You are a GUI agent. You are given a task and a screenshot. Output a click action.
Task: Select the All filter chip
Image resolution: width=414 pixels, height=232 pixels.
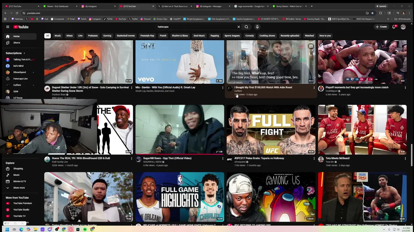point(48,36)
